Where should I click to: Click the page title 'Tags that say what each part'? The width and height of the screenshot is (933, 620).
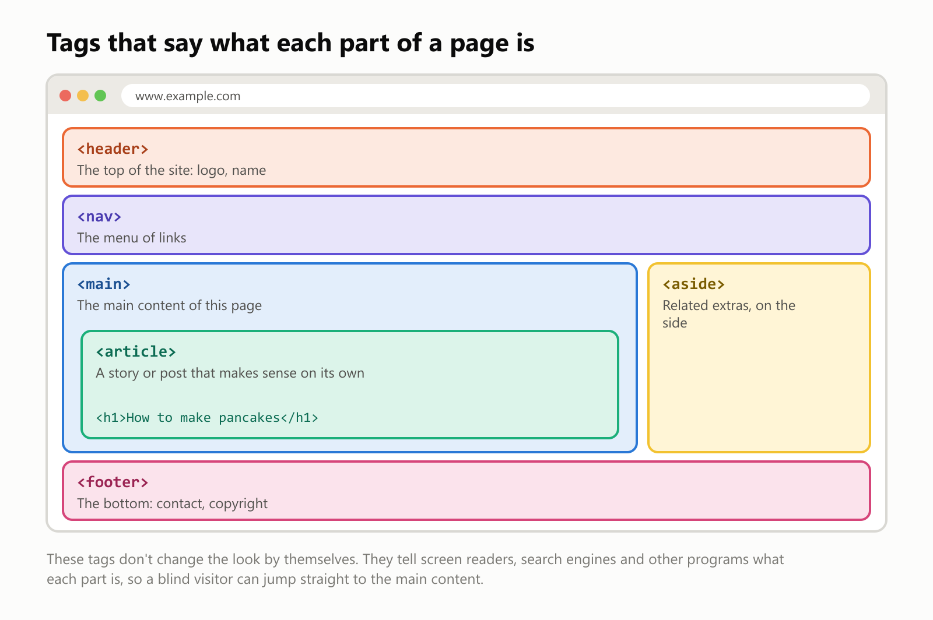coord(290,43)
